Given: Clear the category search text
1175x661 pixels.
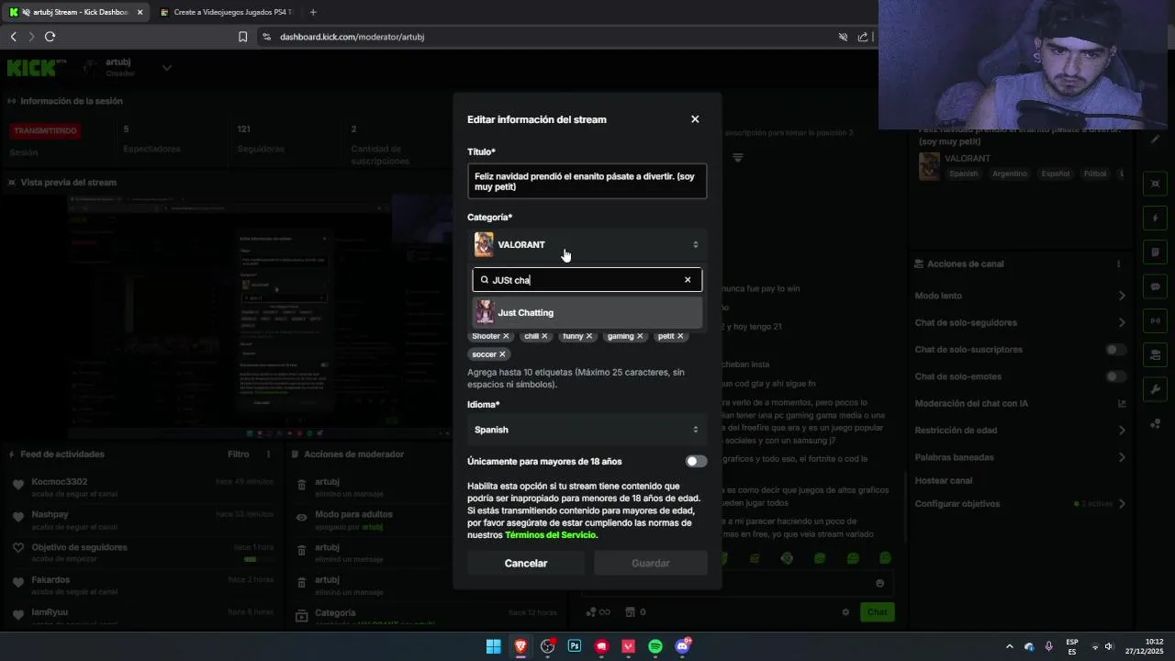Looking at the screenshot, I should (688, 280).
